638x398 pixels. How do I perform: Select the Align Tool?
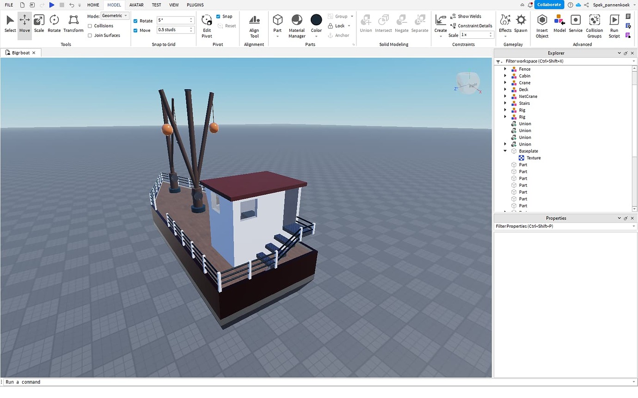(x=254, y=23)
